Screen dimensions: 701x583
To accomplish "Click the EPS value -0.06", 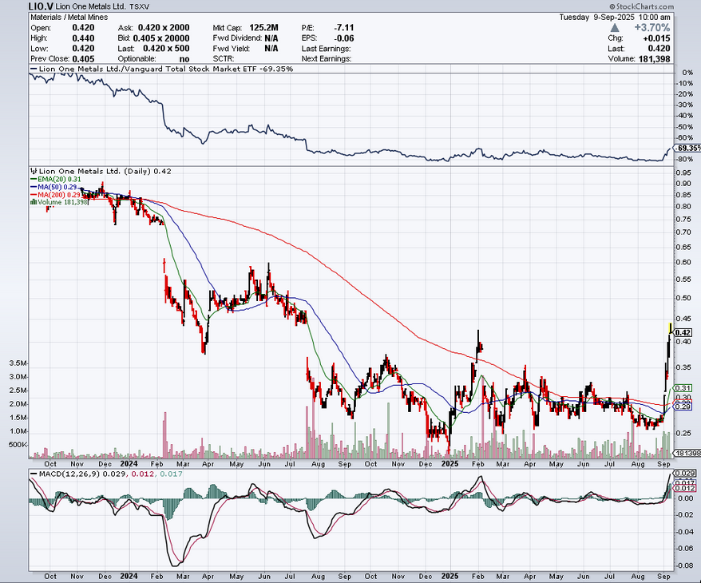I will [x=344, y=38].
